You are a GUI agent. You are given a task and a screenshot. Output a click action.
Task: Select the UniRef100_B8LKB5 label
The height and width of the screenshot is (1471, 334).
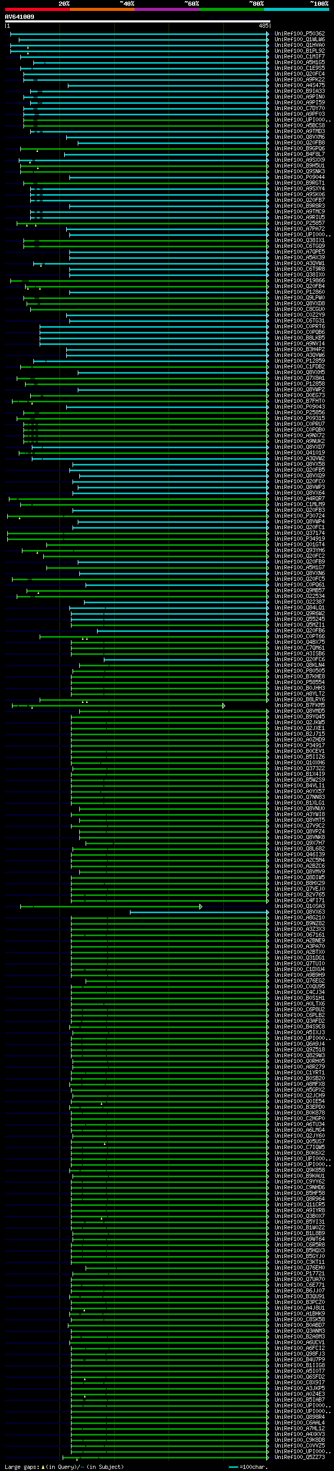pyautogui.click(x=300, y=338)
